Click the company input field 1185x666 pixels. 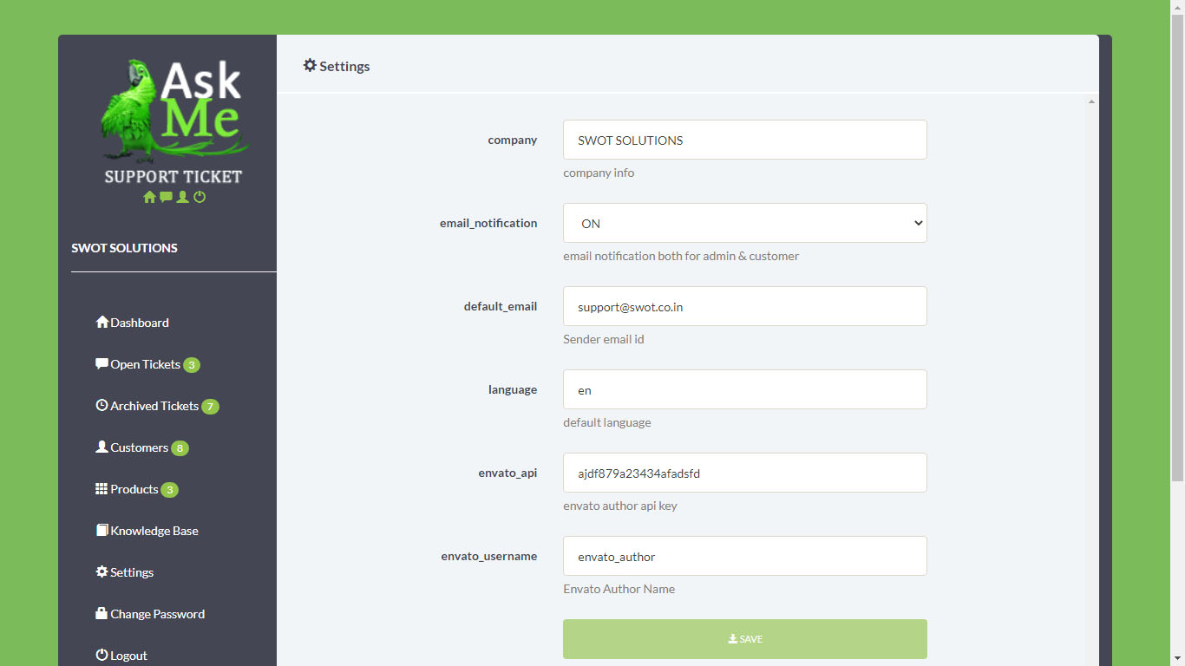click(745, 140)
